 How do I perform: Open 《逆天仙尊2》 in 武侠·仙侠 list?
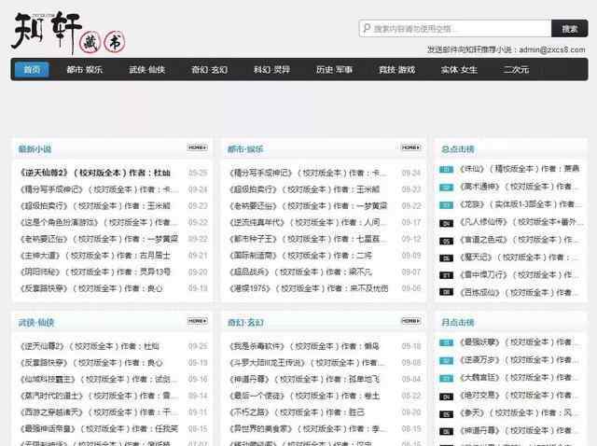(90, 346)
